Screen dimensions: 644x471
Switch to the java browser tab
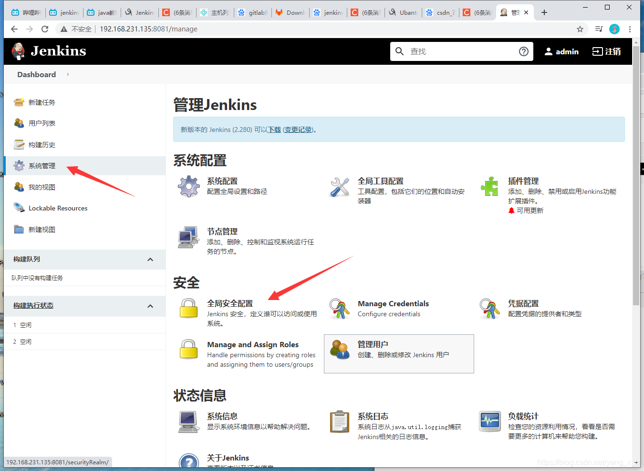(x=102, y=12)
